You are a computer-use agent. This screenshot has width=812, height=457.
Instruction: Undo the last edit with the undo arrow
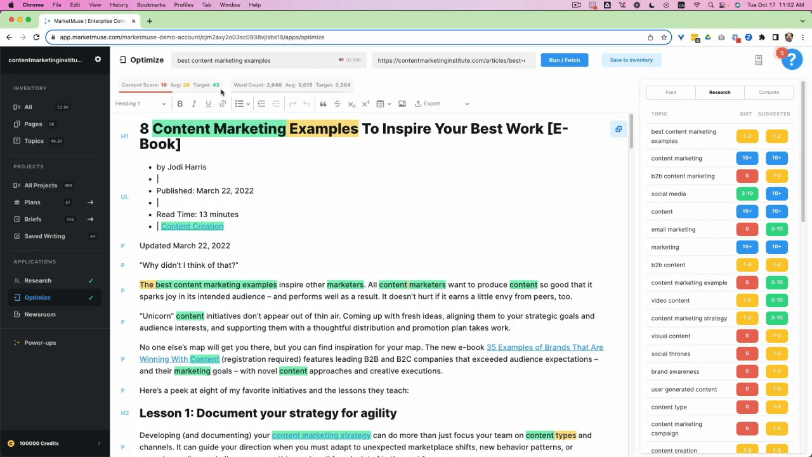click(308, 103)
